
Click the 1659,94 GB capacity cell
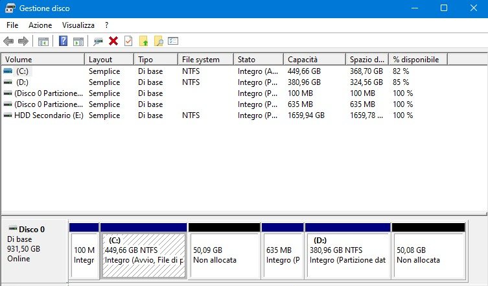(x=306, y=115)
